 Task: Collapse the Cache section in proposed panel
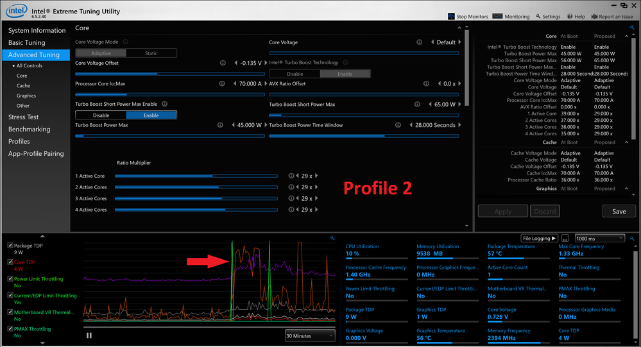pos(626,142)
